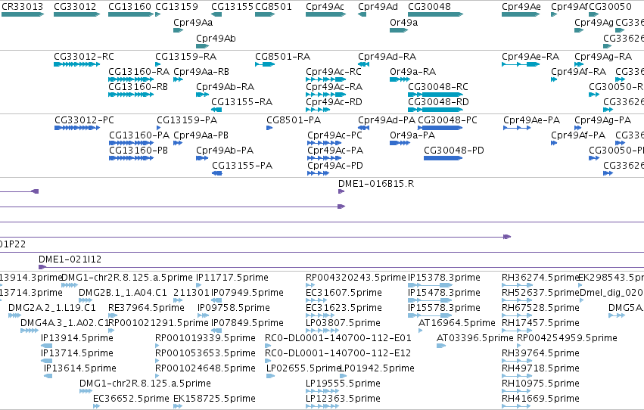Screen dimensions: 644x410
Task: Open transcript Cpr49Ab-RA
Action: click(225, 87)
